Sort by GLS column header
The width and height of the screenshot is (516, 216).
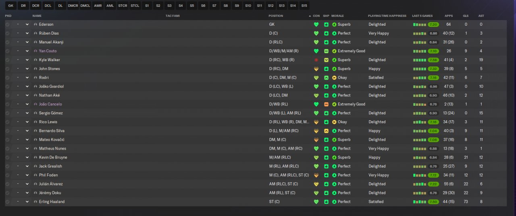466,16
